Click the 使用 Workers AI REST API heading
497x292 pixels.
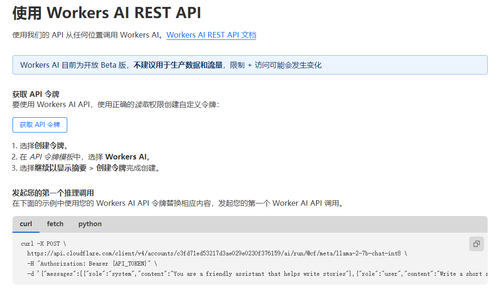[107, 13]
